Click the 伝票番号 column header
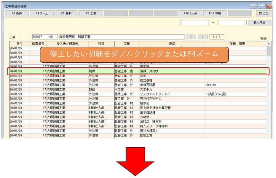This screenshot has width=276, height=178. pos(38,44)
